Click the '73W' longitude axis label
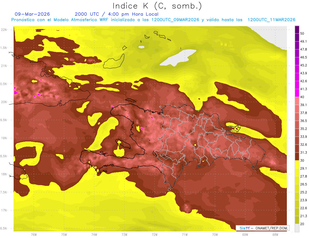This screenshot has width=309, height=238. pos(124,234)
